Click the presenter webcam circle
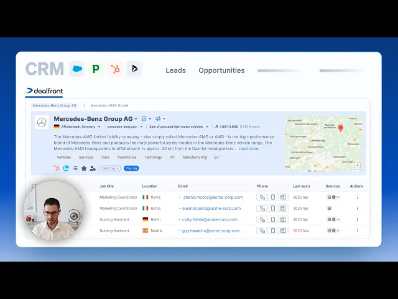 [x=53, y=211]
